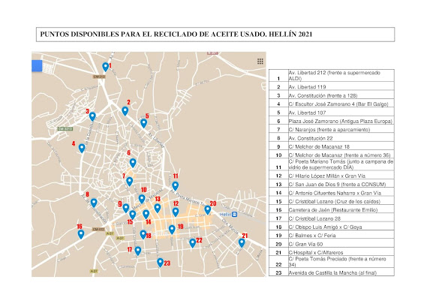The image size is (430, 304).
Task: Select map pin number 4
Action: [82, 148]
